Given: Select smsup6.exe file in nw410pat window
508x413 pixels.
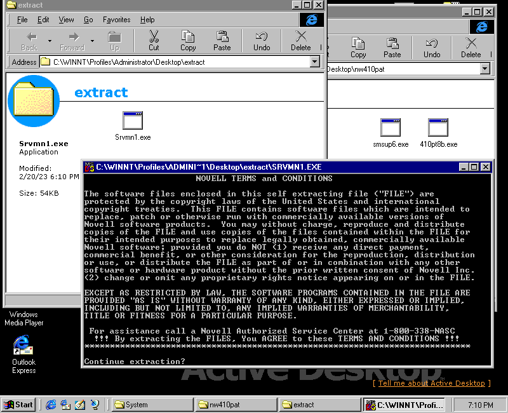Looking at the screenshot, I should pos(391,128).
